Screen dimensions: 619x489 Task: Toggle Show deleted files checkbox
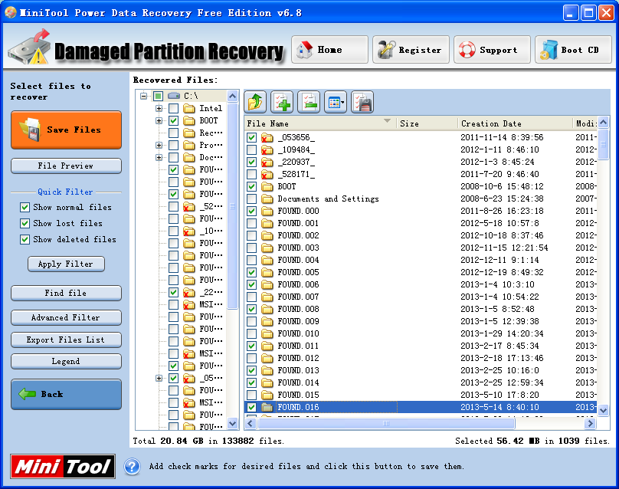tap(25, 239)
